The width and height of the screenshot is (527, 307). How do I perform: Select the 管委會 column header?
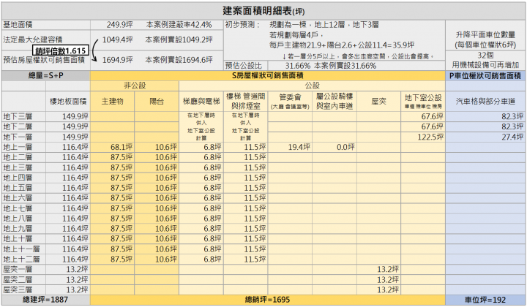(x=290, y=102)
